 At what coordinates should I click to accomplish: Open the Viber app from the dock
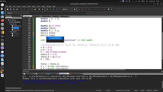pos(2,48)
